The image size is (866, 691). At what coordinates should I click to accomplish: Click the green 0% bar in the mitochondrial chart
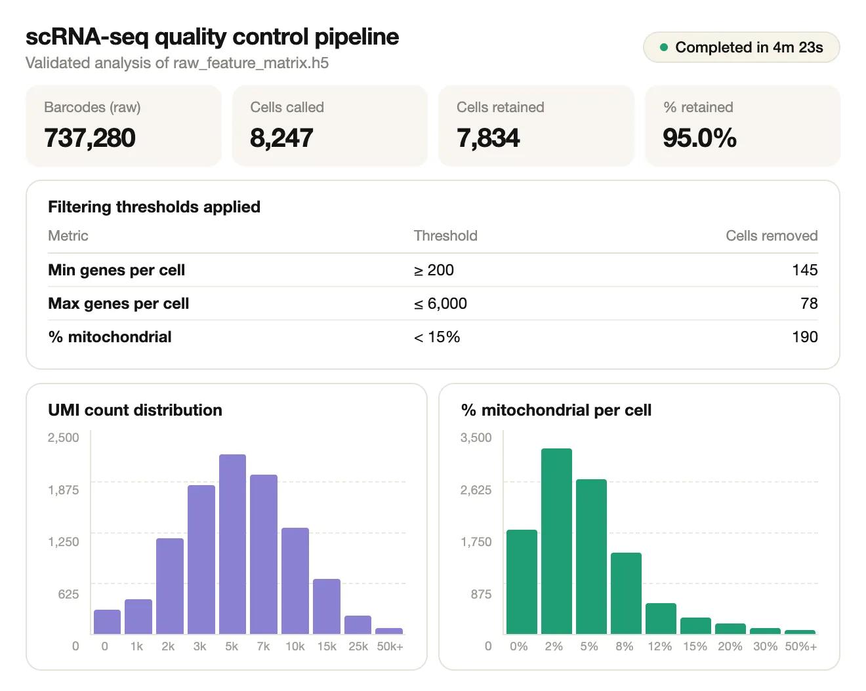tap(522, 582)
